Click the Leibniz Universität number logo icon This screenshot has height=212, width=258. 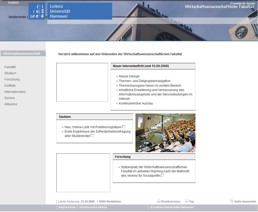click(37, 11)
